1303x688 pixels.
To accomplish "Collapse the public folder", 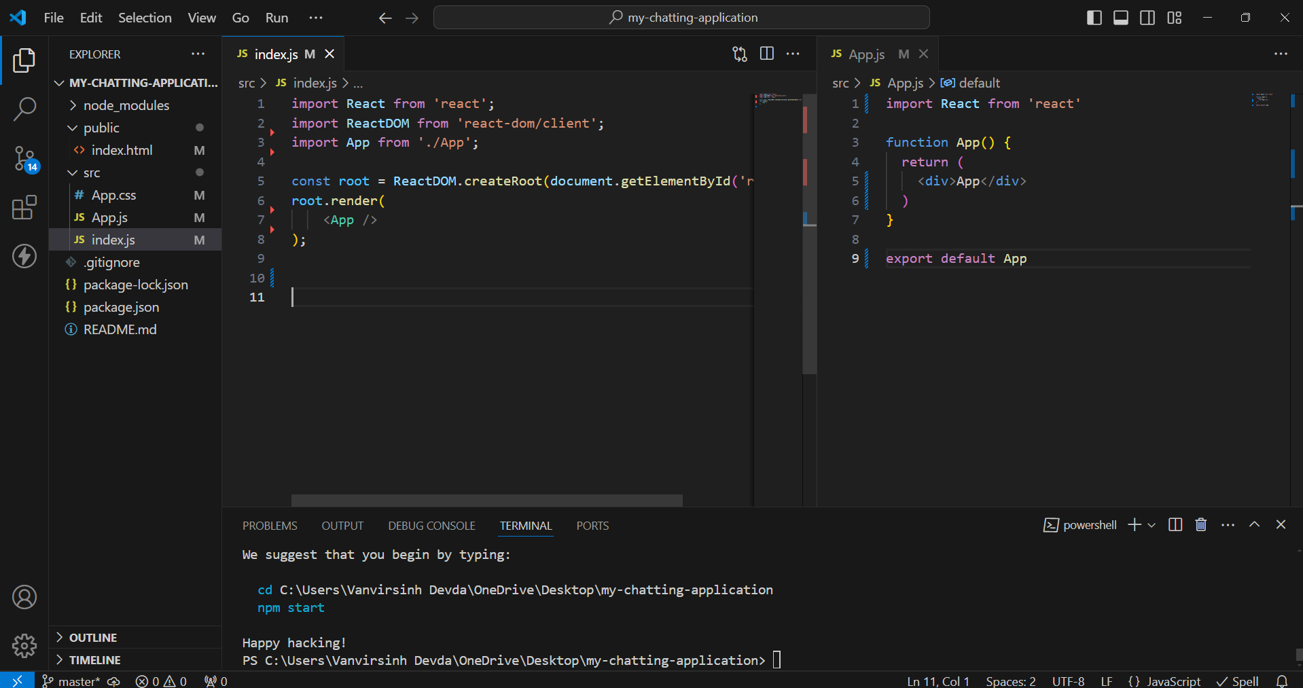I will 135,128.
